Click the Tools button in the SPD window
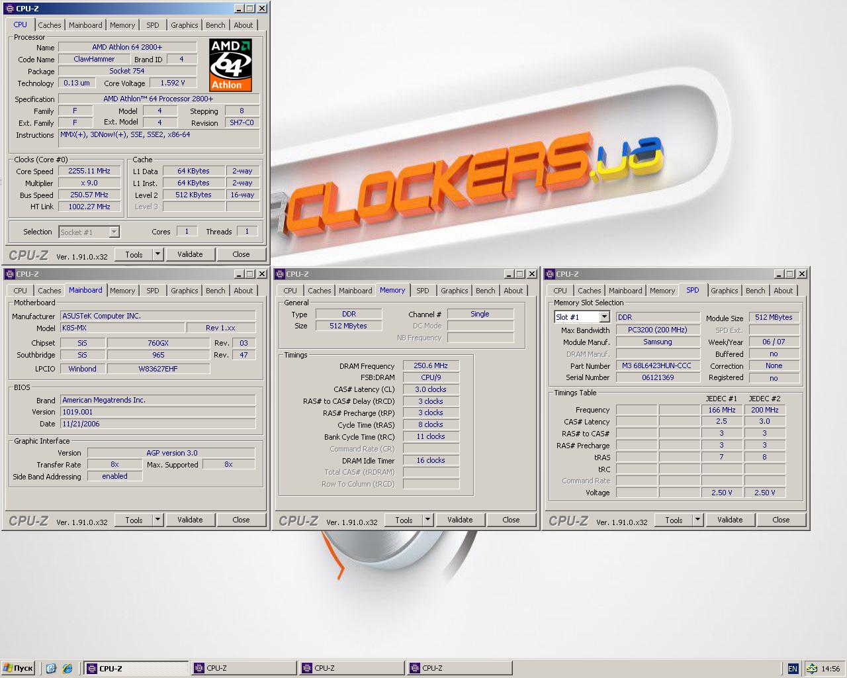The image size is (847, 678). point(674,520)
